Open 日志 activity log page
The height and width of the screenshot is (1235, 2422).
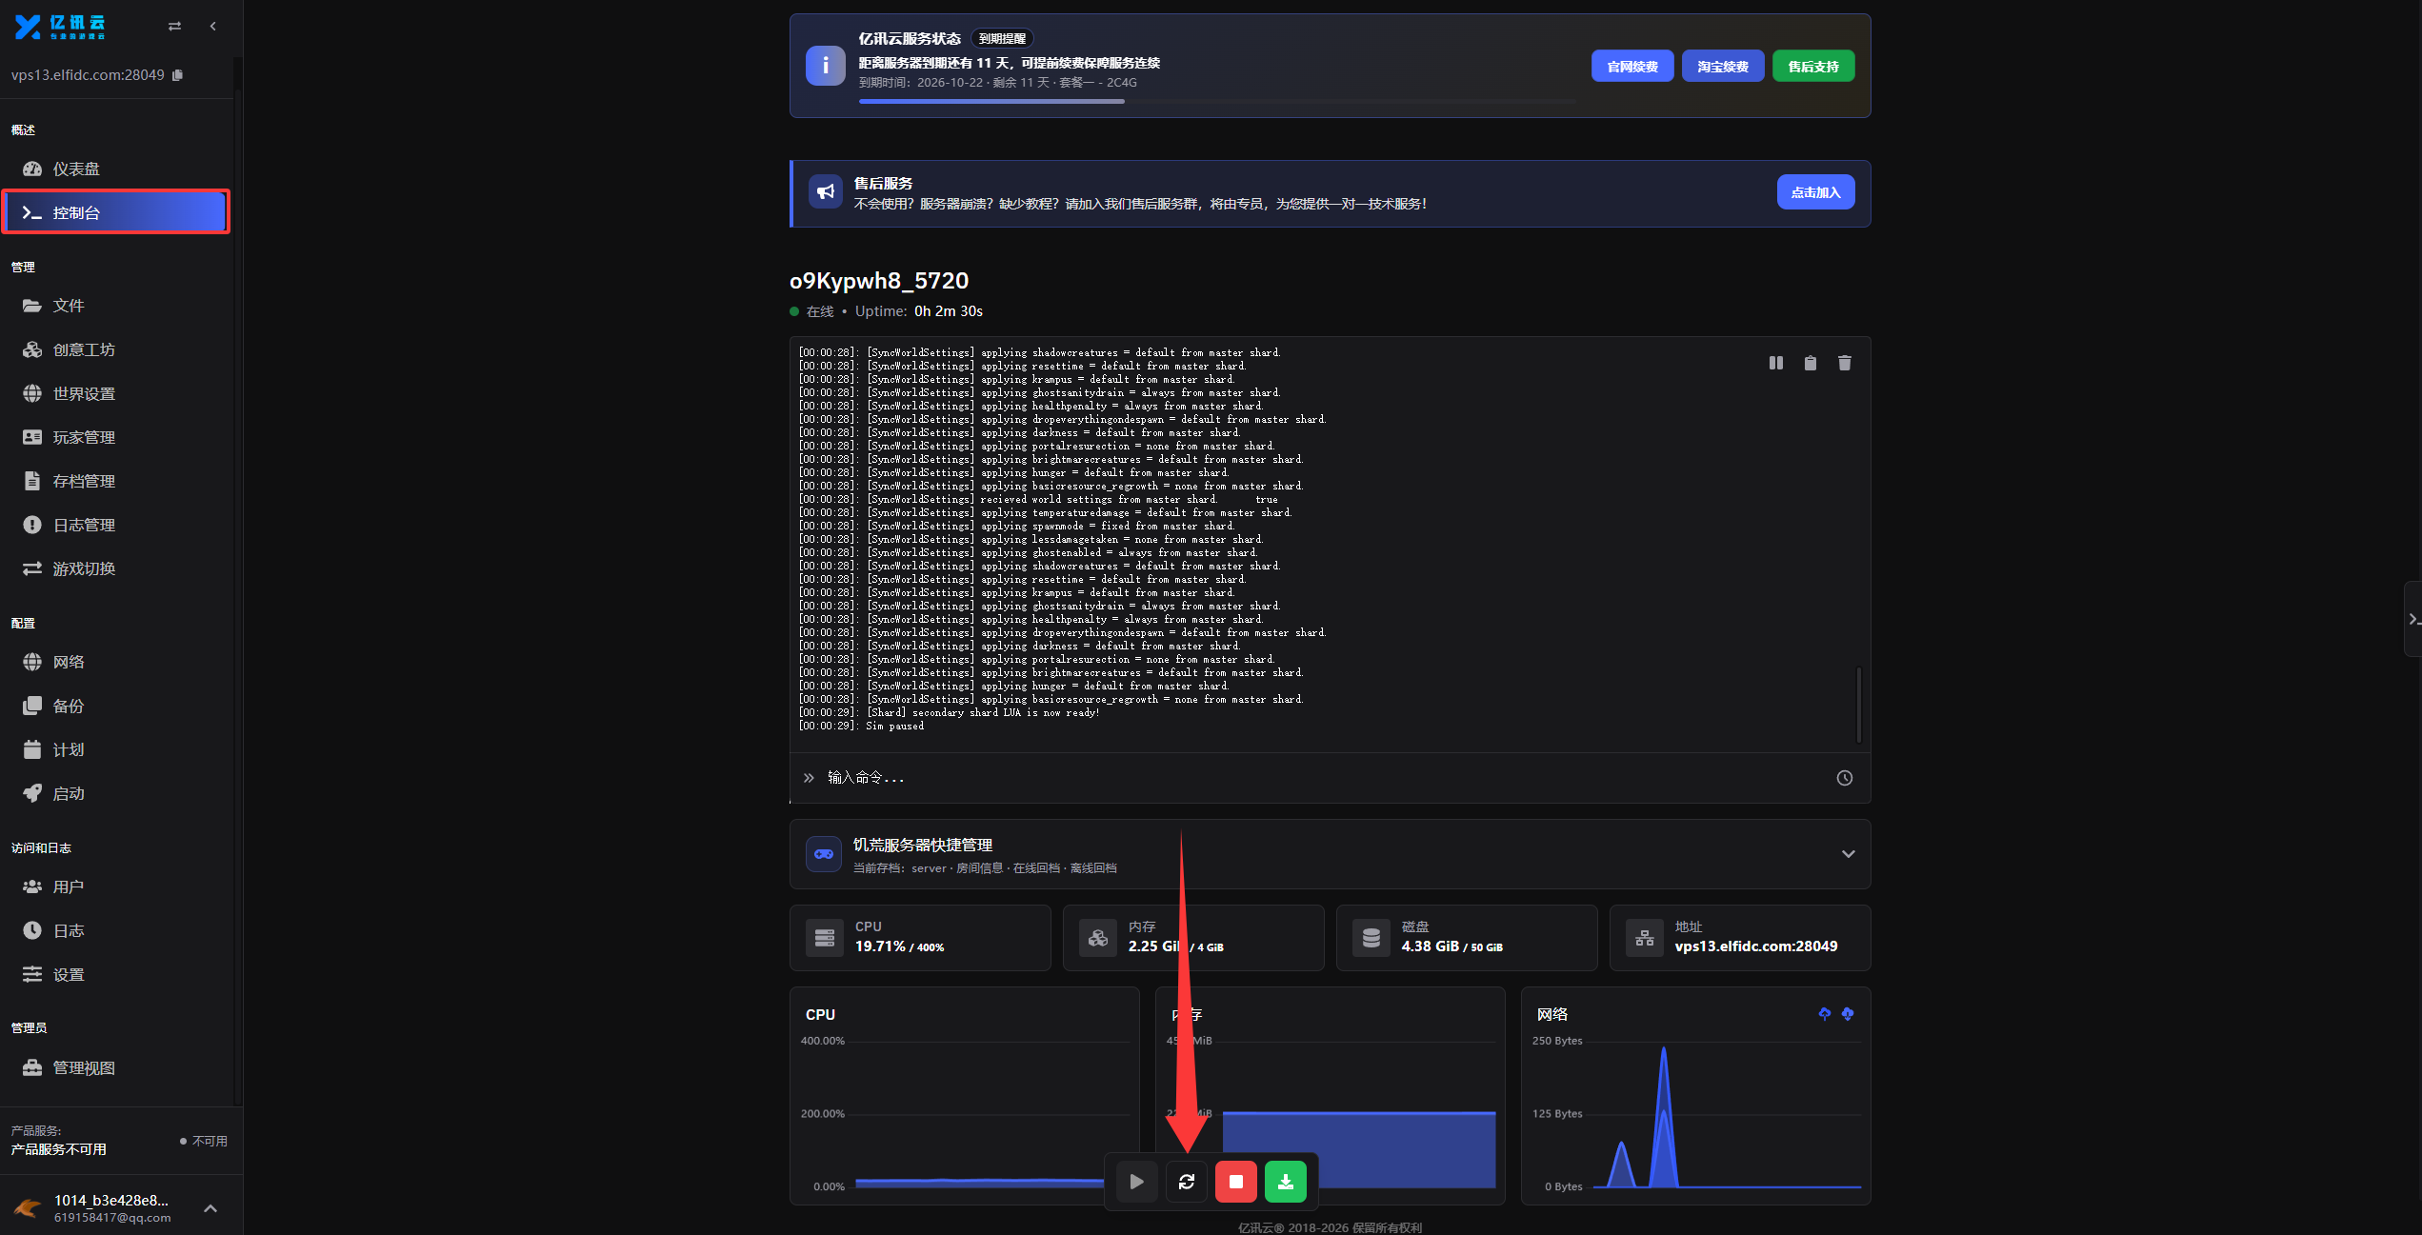coord(116,930)
